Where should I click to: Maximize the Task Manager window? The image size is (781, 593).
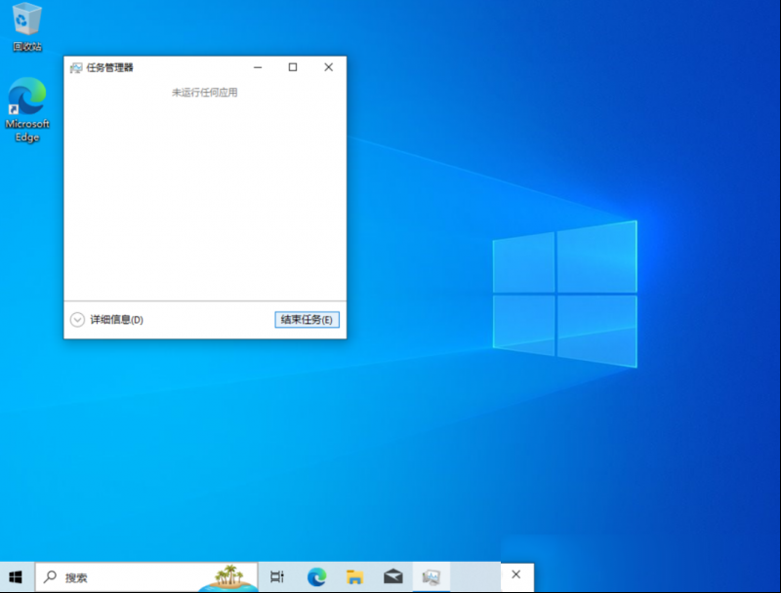293,67
